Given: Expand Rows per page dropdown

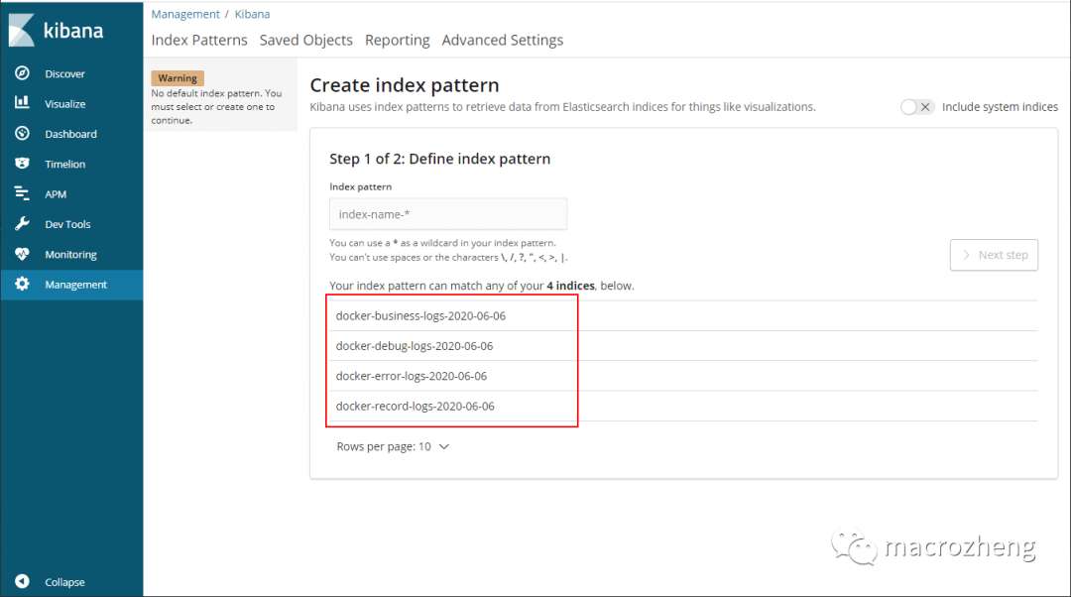Looking at the screenshot, I should click(x=393, y=446).
